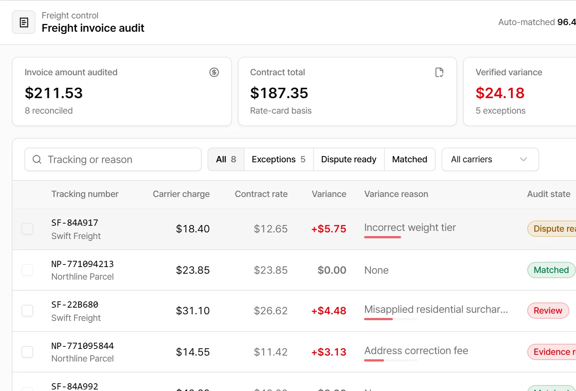Click the Variance reason column header
Screen dimensions: 576x391
pos(396,194)
